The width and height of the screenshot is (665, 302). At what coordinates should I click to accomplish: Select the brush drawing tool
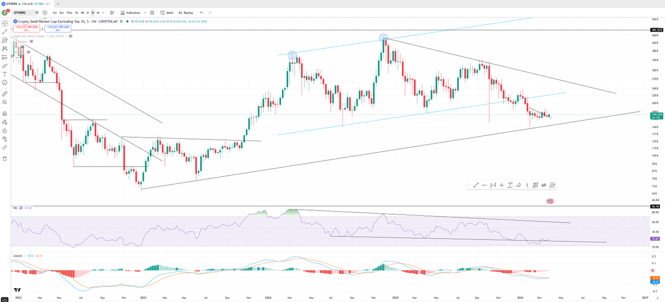(4, 65)
